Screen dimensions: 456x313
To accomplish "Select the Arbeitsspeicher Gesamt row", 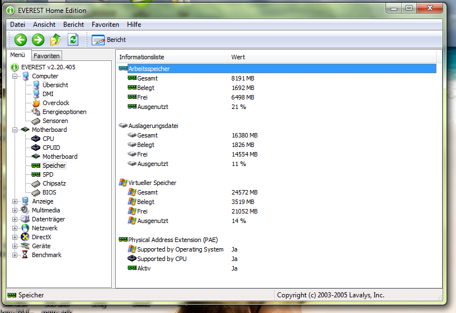I will tap(147, 78).
